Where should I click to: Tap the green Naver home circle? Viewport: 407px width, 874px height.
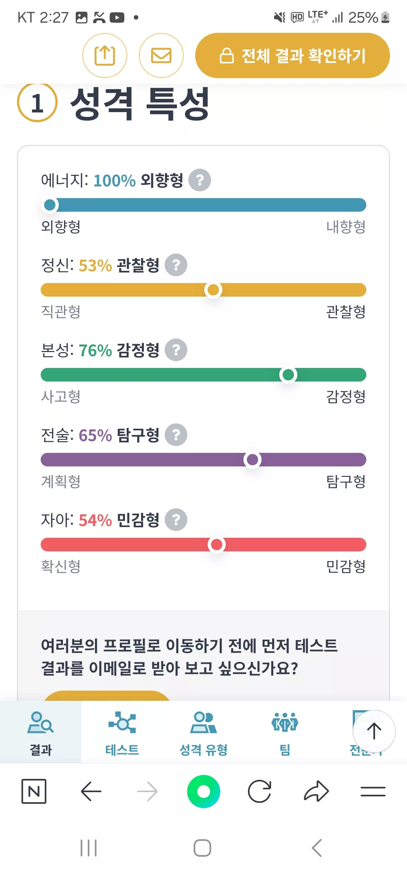tap(203, 791)
